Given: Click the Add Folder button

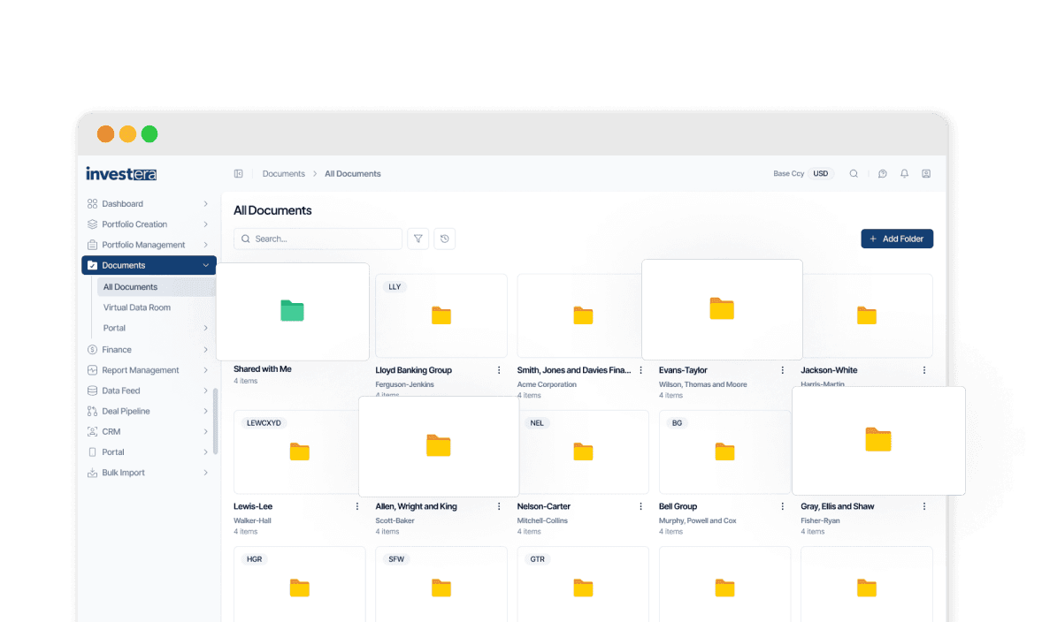Looking at the screenshot, I should tap(897, 239).
